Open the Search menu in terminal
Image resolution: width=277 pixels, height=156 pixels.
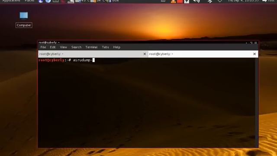tap(76, 47)
